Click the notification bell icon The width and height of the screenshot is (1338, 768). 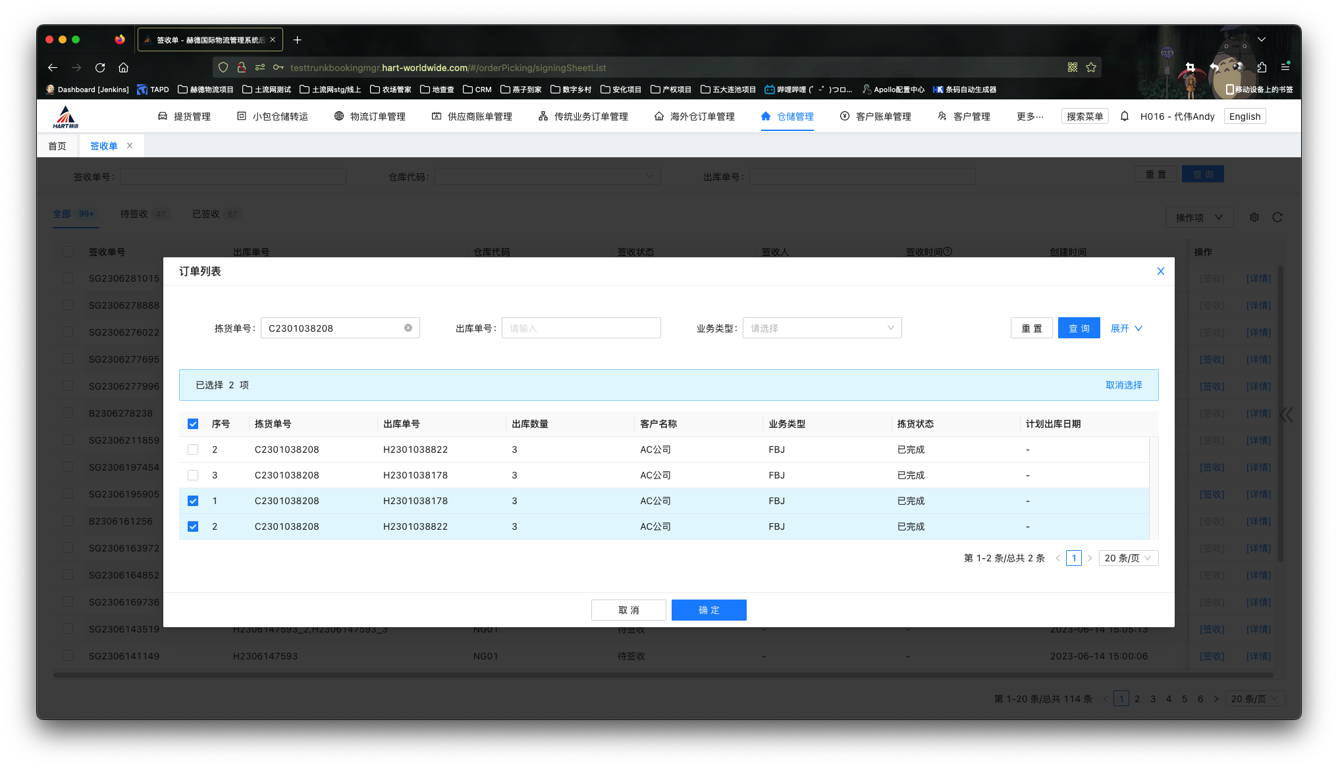click(x=1125, y=116)
